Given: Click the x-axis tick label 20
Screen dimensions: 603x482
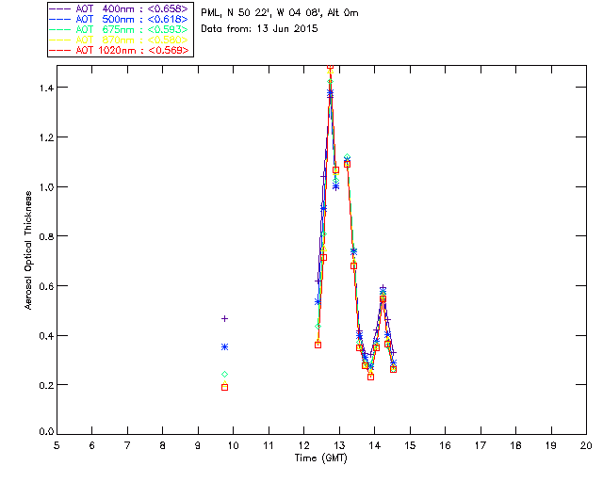Looking at the screenshot, I should [586, 446].
